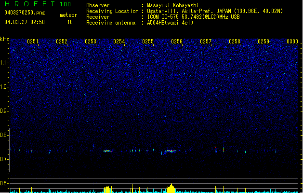The height and width of the screenshot is (193, 303).
Task: Select observer name Masayuki Kobayashi
Action: pos(173,5)
